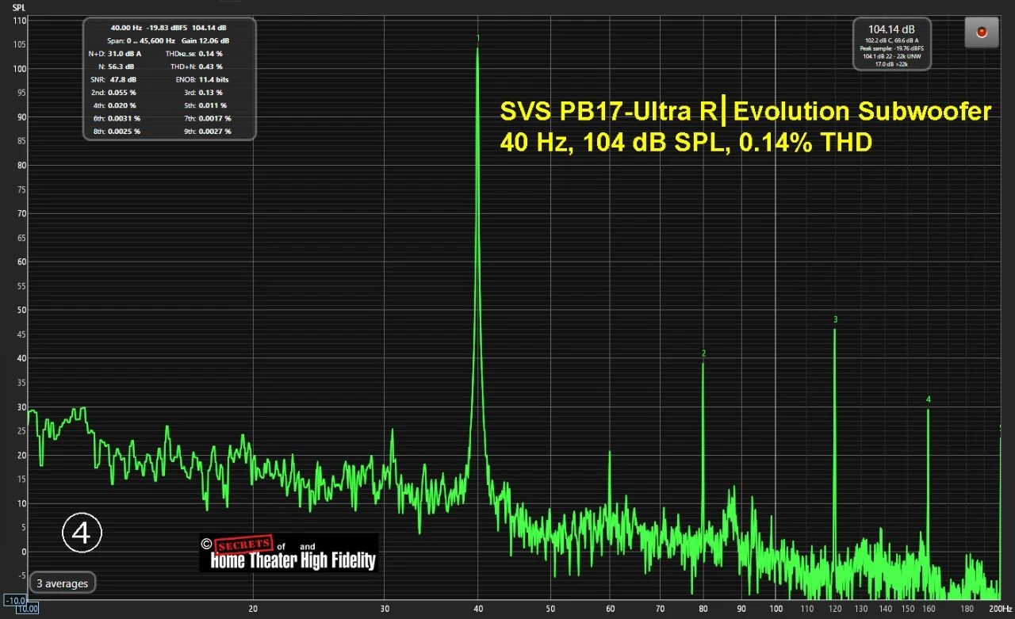Click the Peak sample dBFS line
1015x619 pixels.
click(892, 48)
